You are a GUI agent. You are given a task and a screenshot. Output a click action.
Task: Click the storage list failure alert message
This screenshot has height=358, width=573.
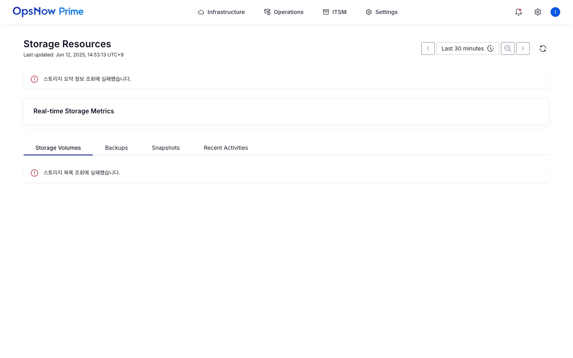tap(82, 173)
